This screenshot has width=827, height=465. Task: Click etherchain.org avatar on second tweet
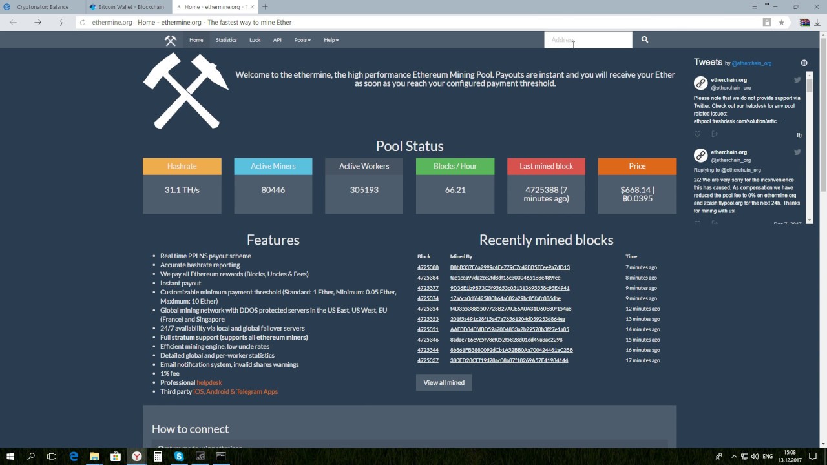(x=700, y=156)
